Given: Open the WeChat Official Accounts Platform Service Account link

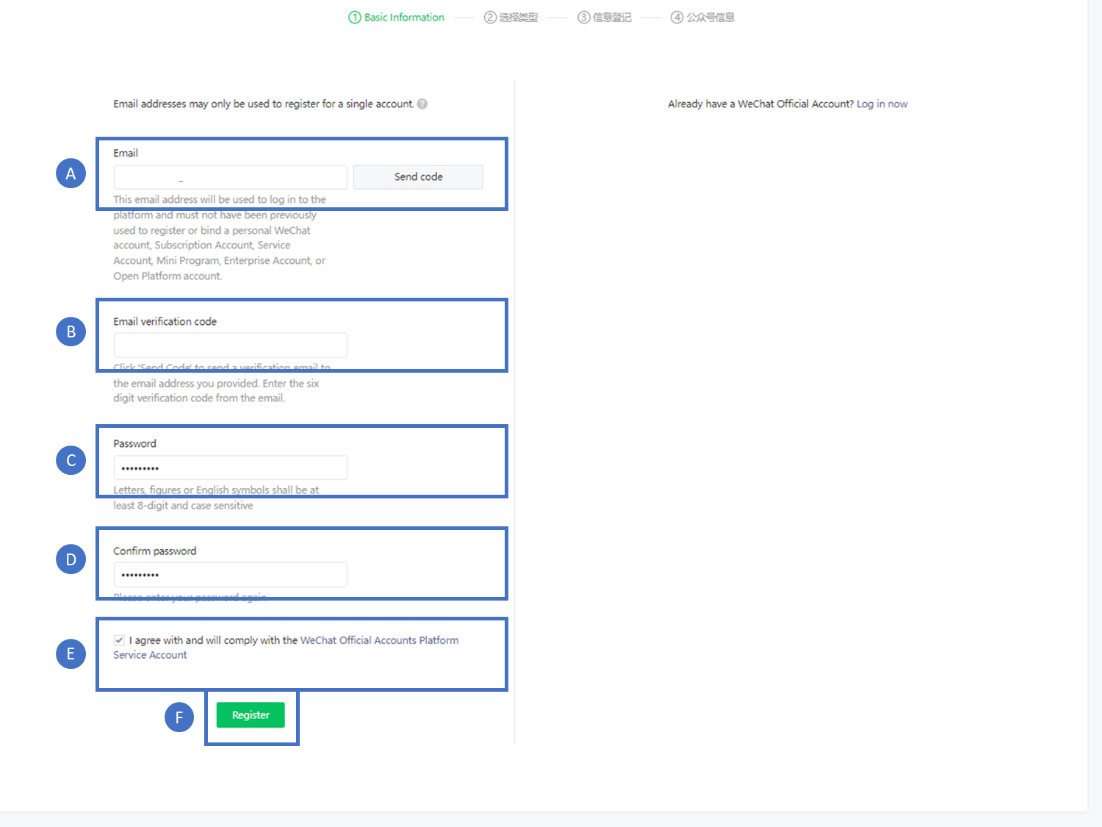Looking at the screenshot, I should coord(380,640).
